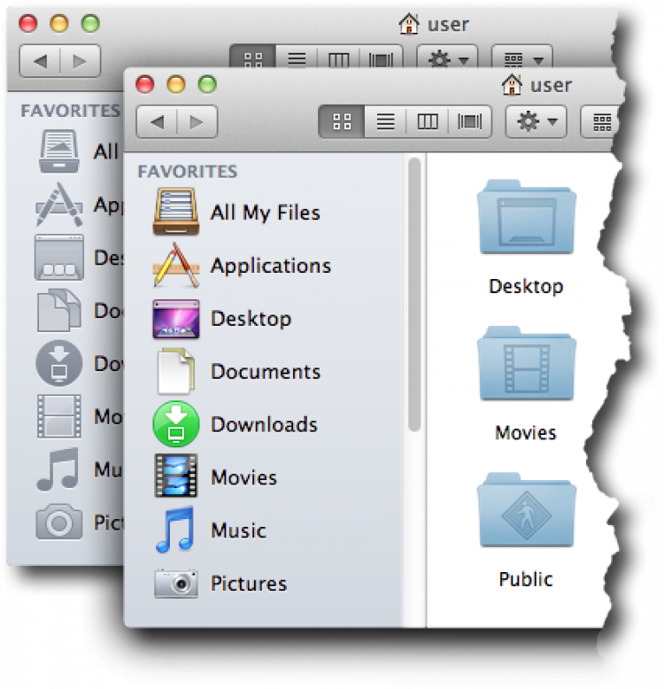Image resolution: width=664 pixels, height=689 pixels.
Task: Open the gear Action menu in front window
Action: [536, 121]
